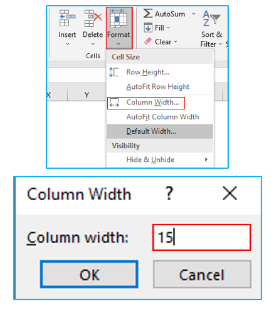The height and width of the screenshot is (309, 274).
Task: Click the Clear eraser icon
Action: click(x=148, y=41)
